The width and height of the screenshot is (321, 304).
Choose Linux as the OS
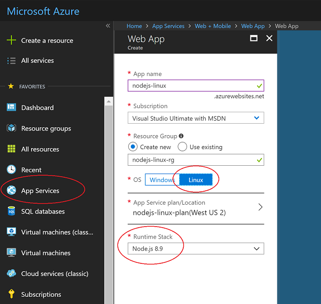(196, 180)
